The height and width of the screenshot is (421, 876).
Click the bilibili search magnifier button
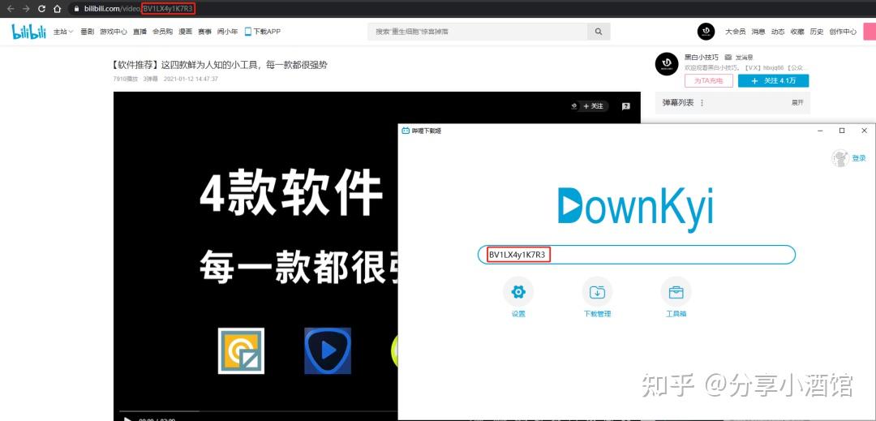coord(599,32)
